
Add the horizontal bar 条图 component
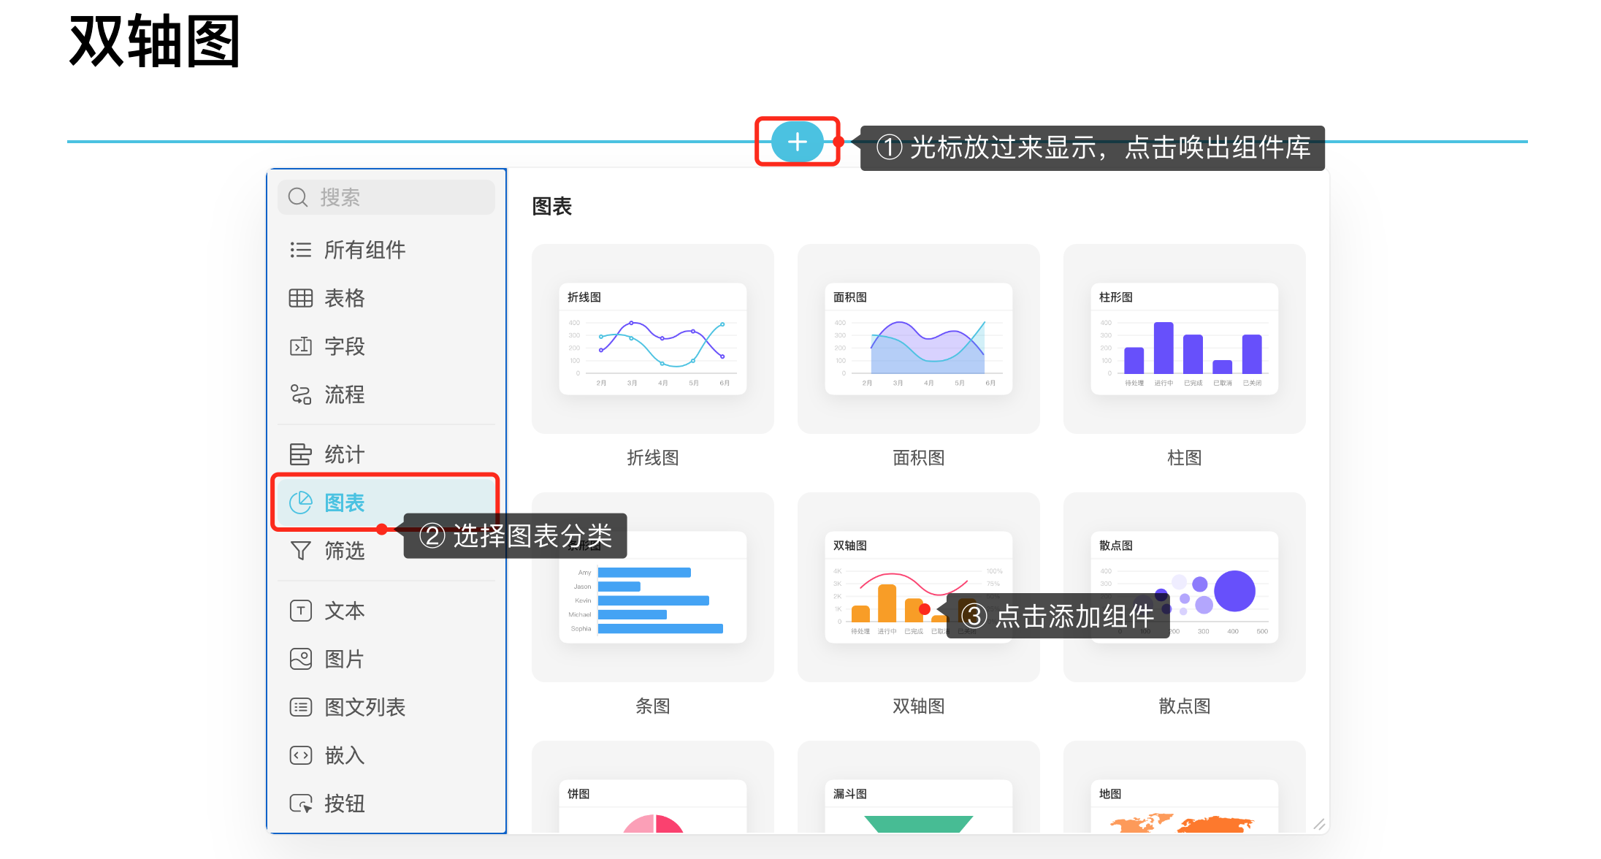pyautogui.click(x=653, y=587)
